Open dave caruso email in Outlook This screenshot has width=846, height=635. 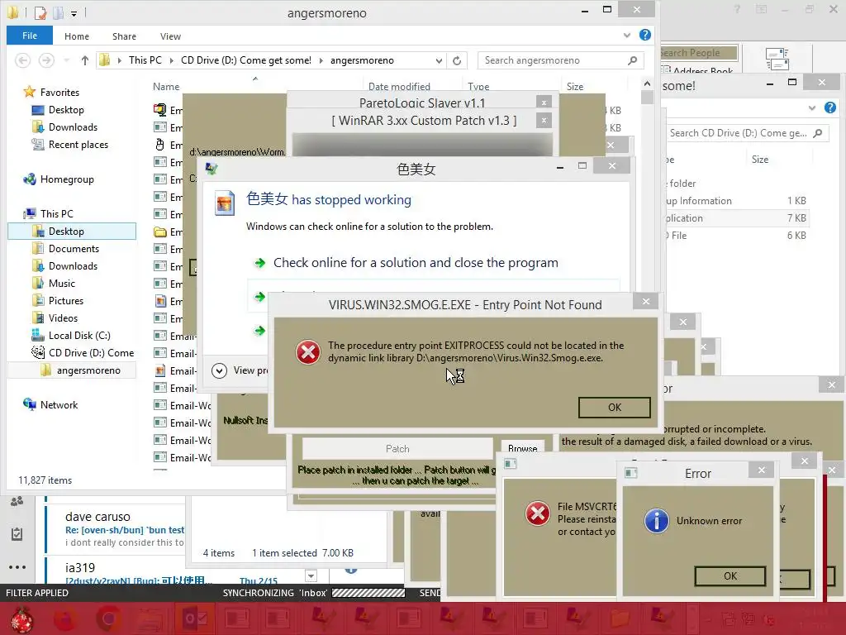[115, 528]
